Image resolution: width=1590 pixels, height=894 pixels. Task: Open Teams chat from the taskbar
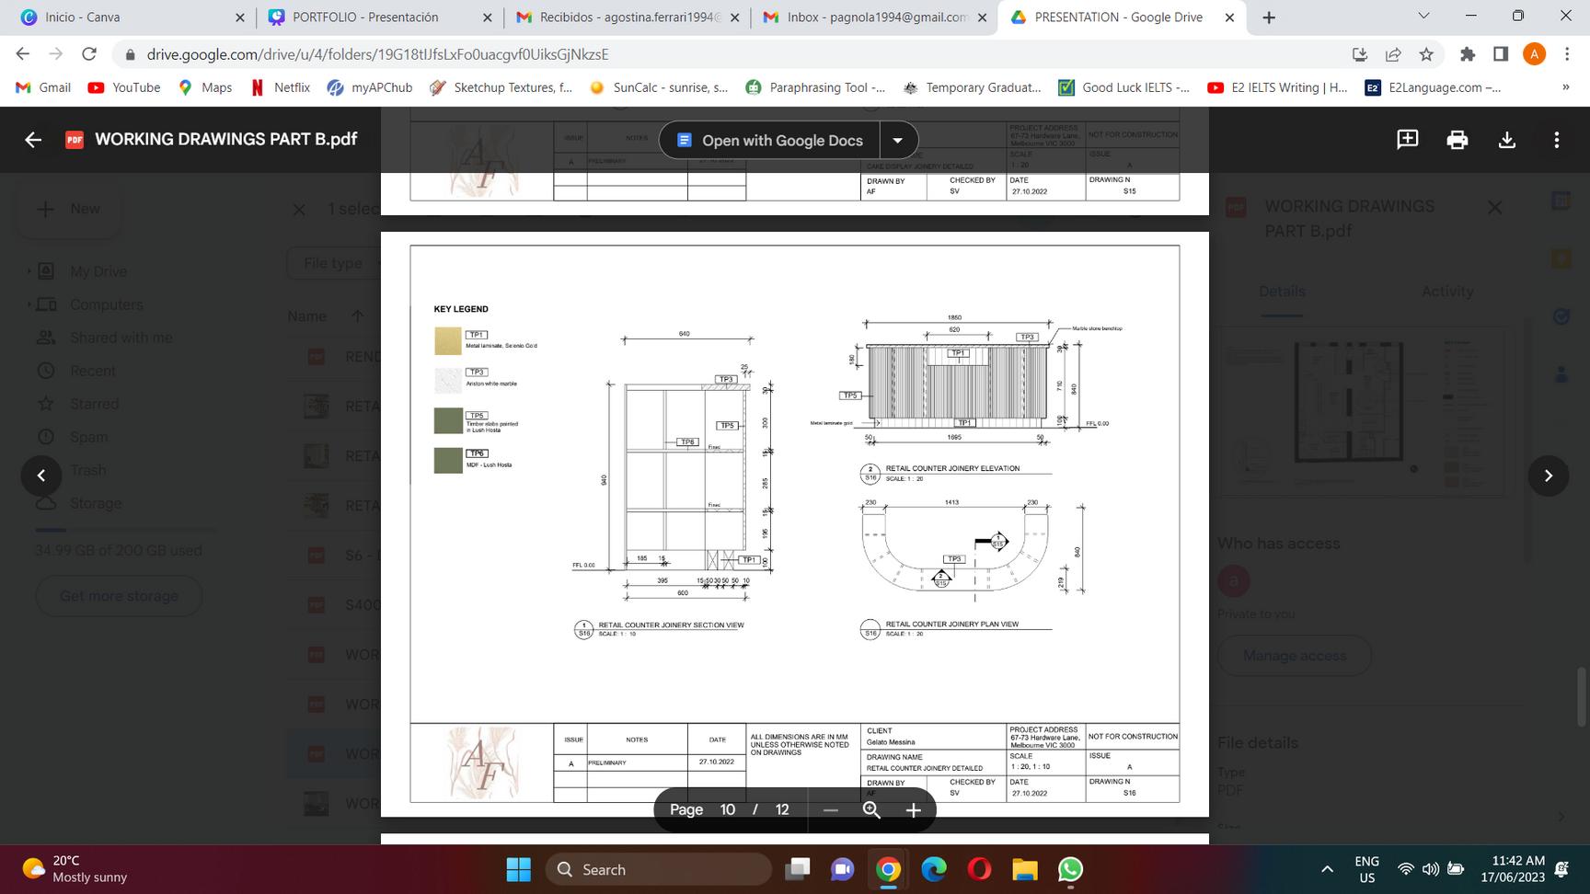pyautogui.click(x=842, y=869)
